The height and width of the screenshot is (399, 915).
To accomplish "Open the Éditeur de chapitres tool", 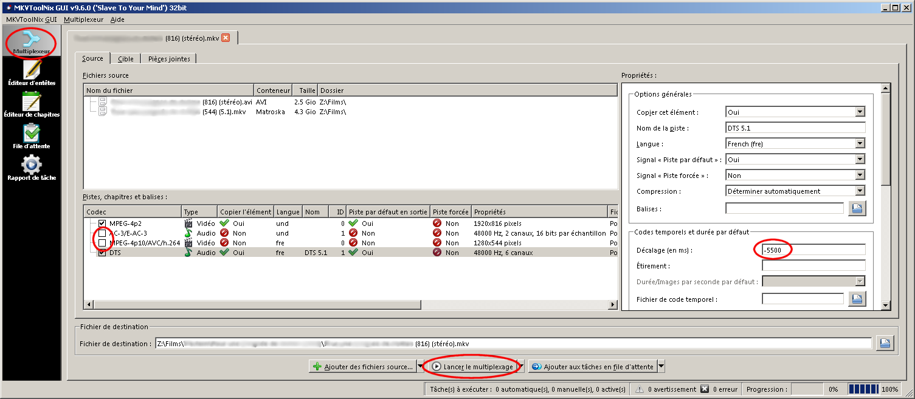I will coord(31,104).
